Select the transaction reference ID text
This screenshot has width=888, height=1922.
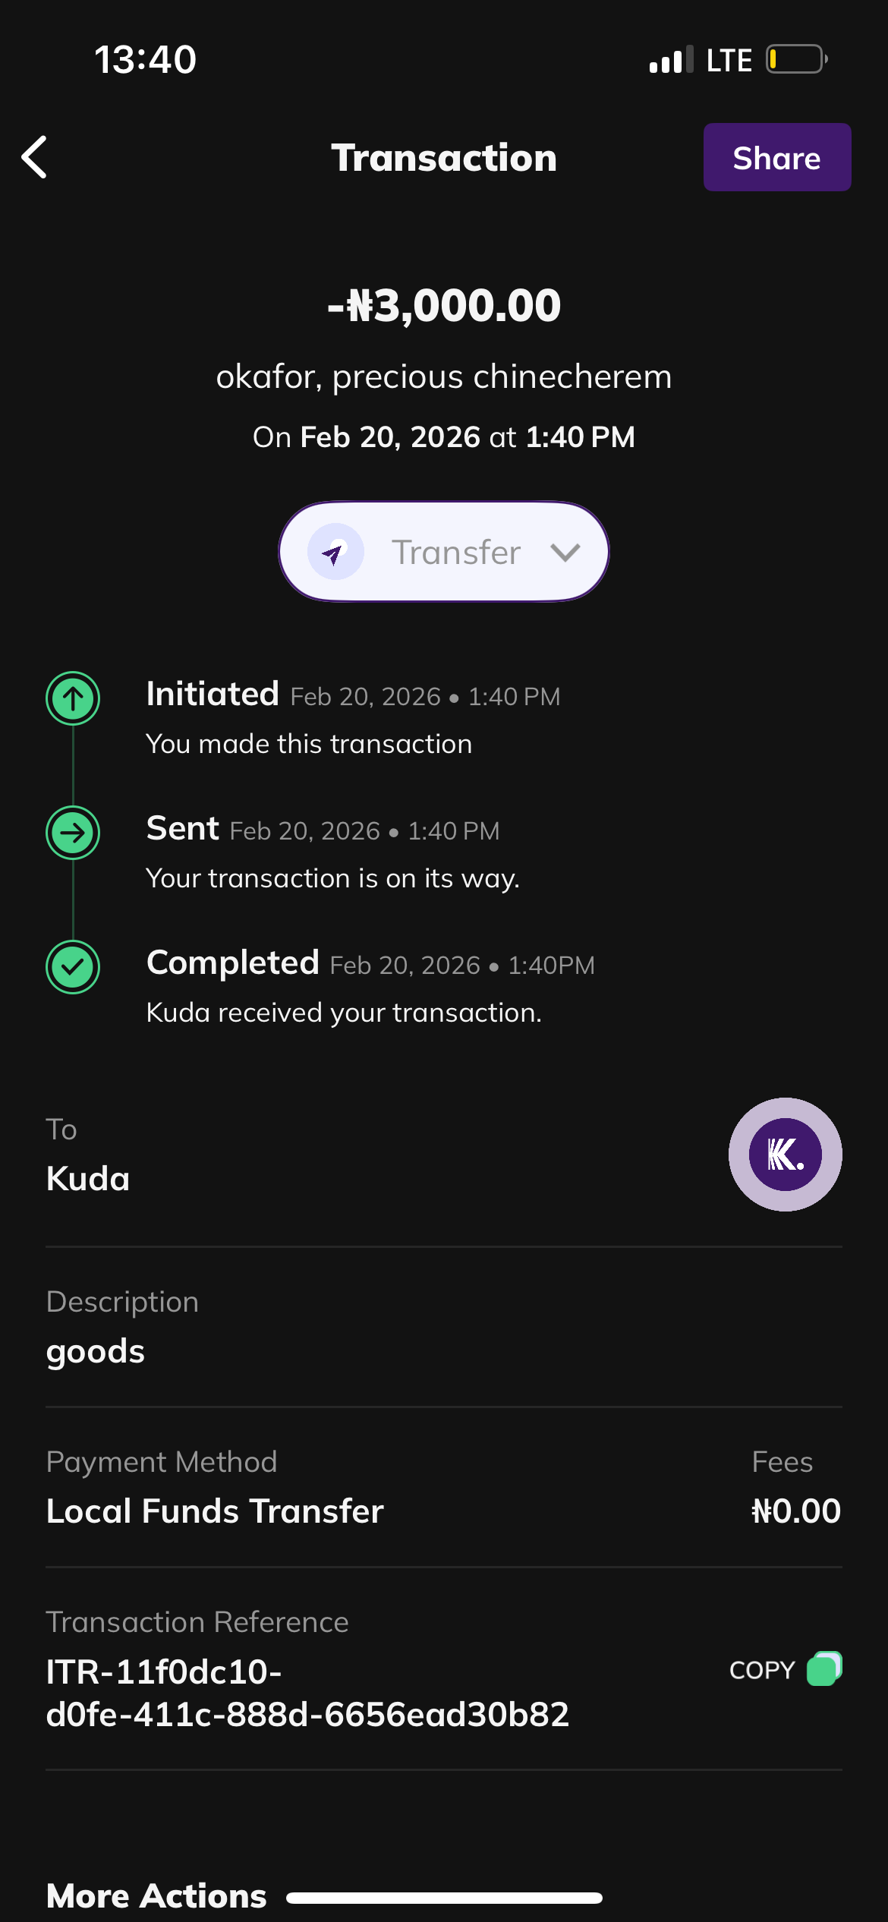(307, 1693)
